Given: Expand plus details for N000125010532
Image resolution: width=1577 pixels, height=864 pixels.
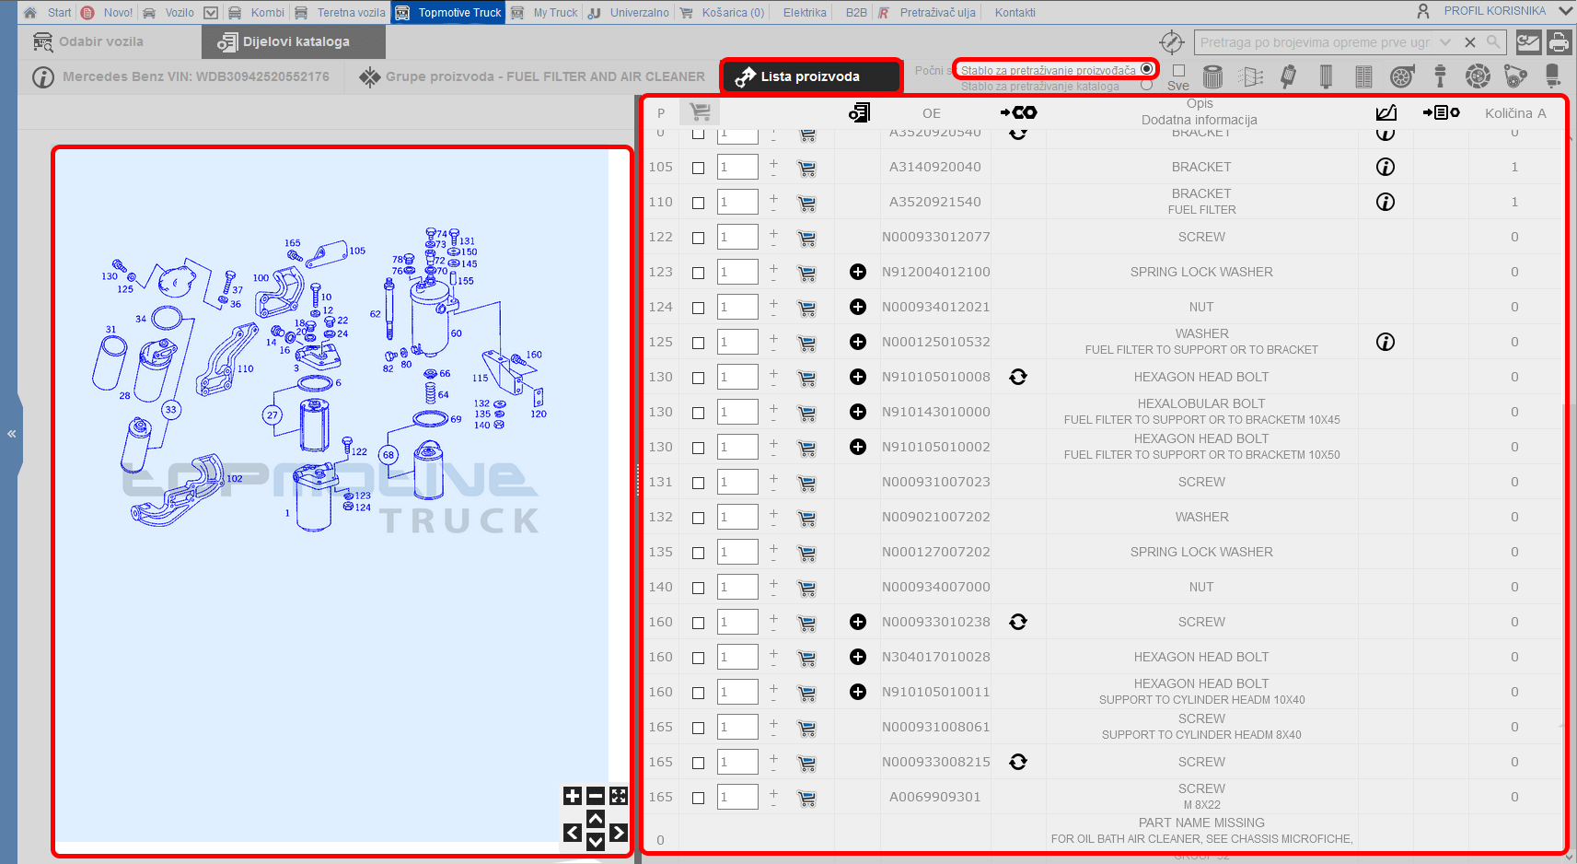Looking at the screenshot, I should tap(858, 342).
